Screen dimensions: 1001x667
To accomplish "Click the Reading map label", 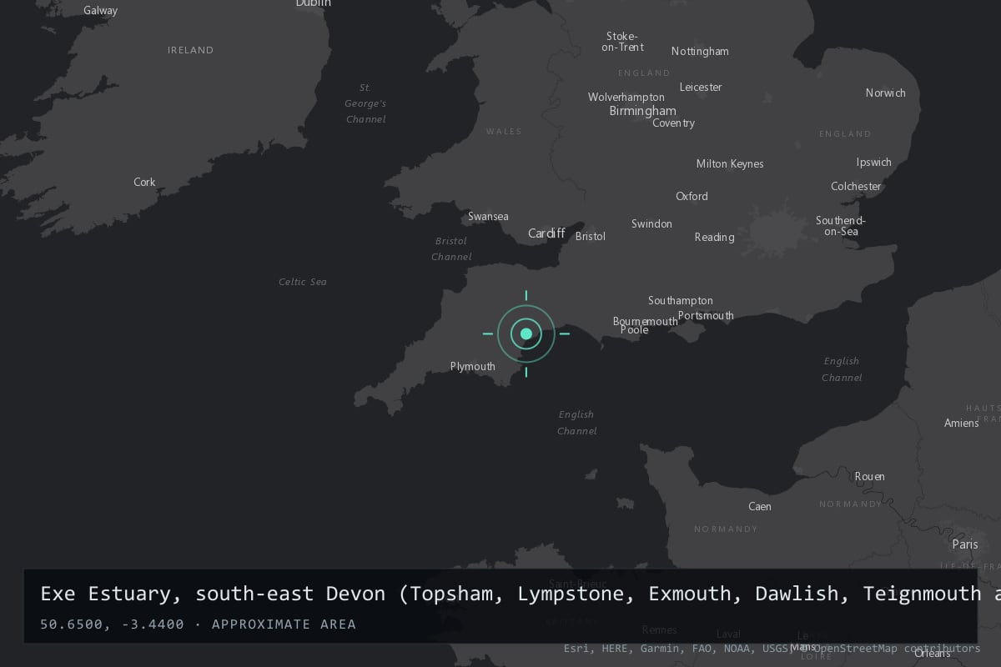I will 715,238.
